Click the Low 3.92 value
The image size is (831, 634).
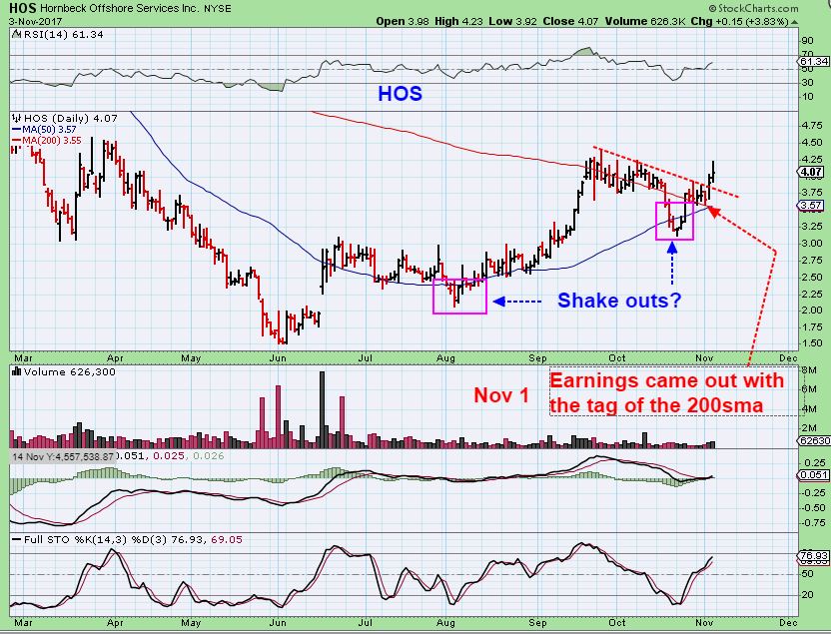tap(512, 22)
